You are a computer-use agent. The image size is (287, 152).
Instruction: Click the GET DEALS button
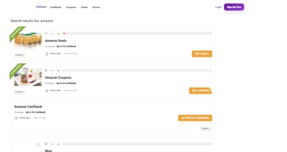tap(202, 54)
